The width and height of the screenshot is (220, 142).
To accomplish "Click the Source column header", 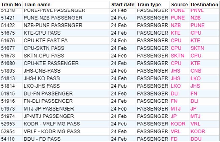I will tap(179, 5).
